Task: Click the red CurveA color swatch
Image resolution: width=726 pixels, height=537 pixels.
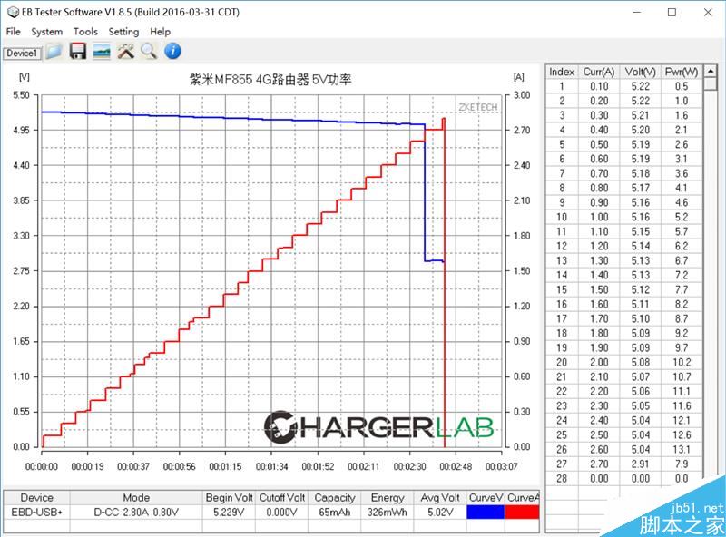Action: click(523, 512)
